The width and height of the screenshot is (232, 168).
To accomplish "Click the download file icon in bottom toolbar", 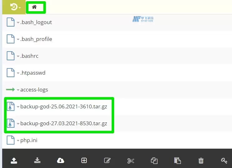I will click(37, 161).
